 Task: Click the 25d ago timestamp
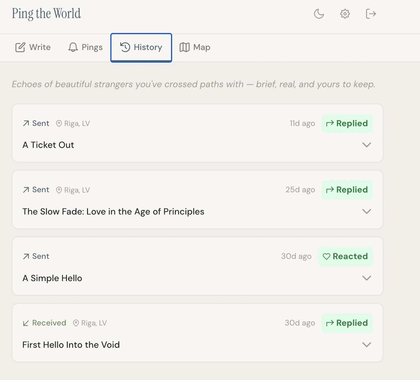click(300, 190)
